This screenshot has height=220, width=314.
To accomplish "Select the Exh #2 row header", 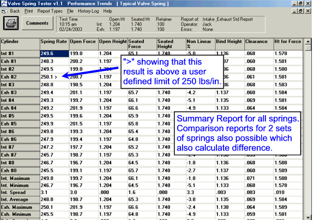I will 20,77.
